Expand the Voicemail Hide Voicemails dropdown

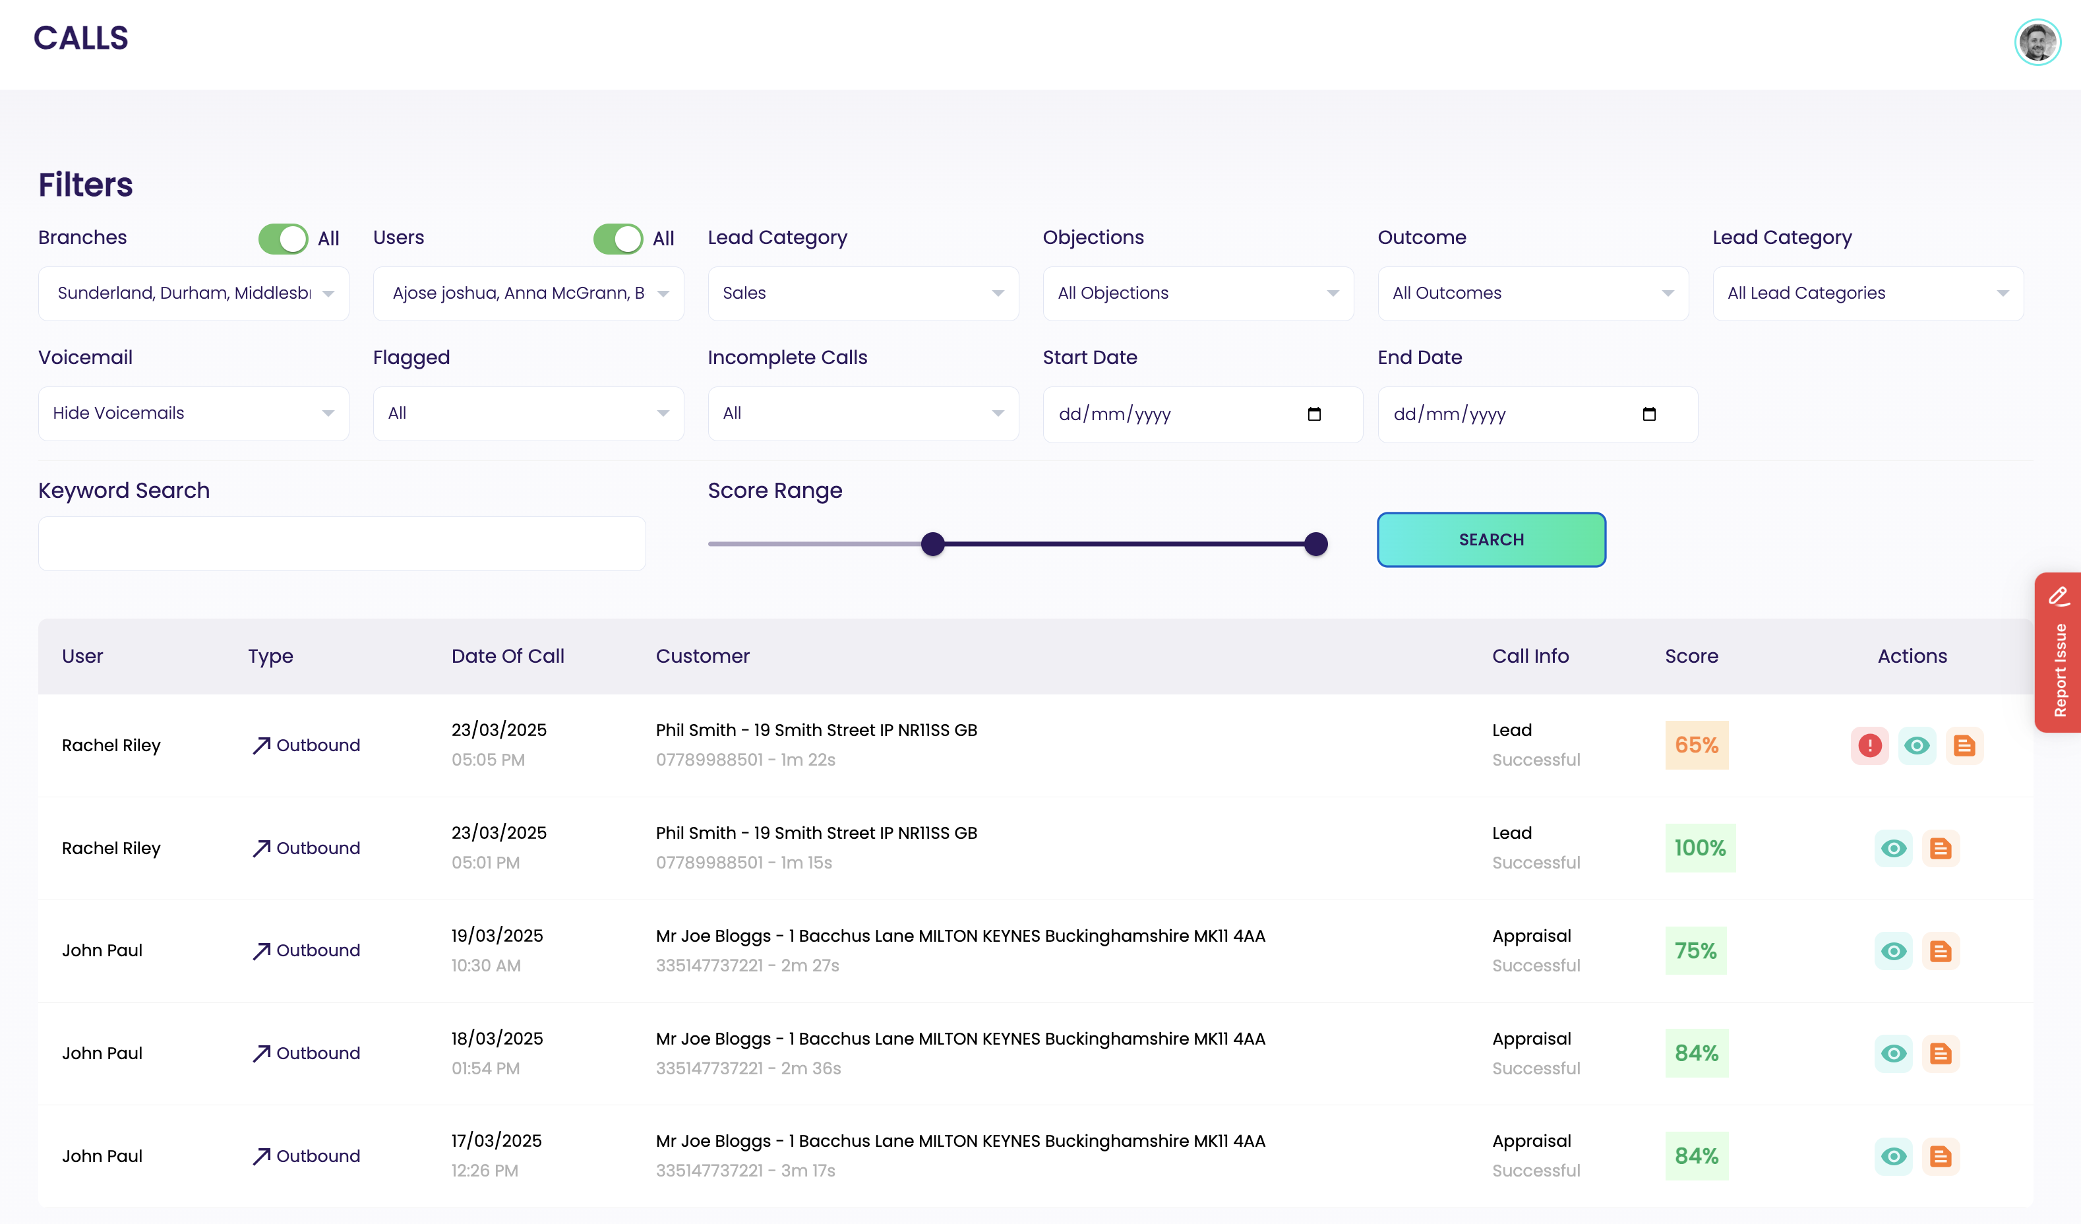coord(193,413)
